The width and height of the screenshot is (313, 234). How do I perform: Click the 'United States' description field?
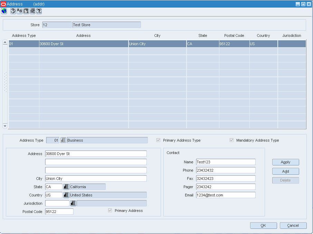(108, 195)
